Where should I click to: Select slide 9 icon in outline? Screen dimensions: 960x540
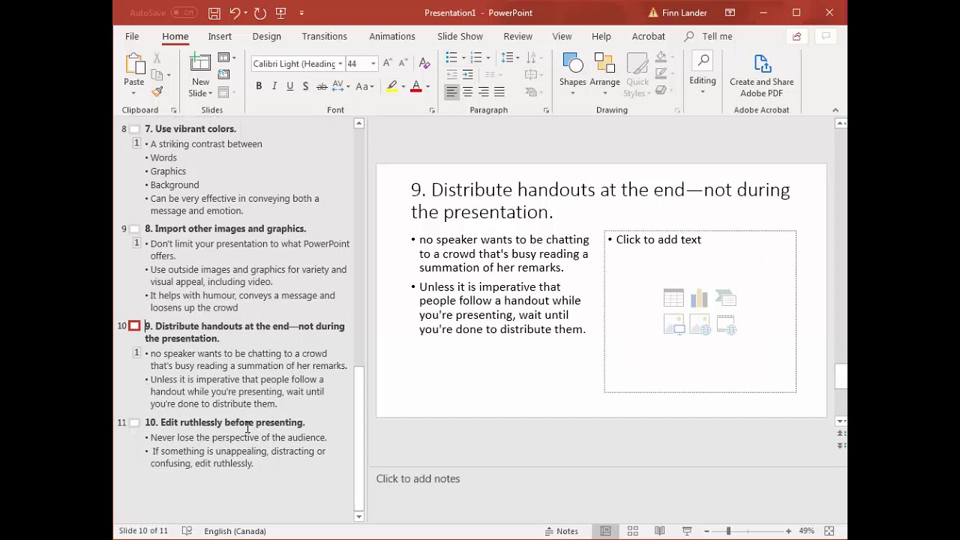click(134, 229)
